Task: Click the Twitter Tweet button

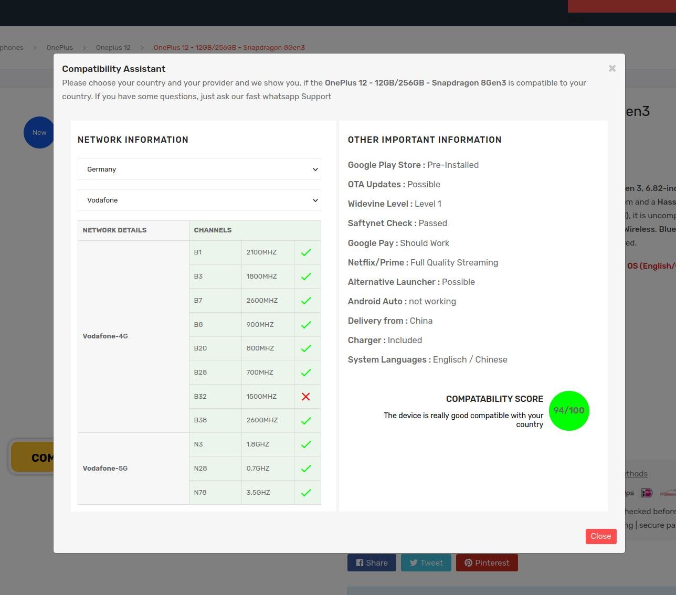Action: coord(426,562)
